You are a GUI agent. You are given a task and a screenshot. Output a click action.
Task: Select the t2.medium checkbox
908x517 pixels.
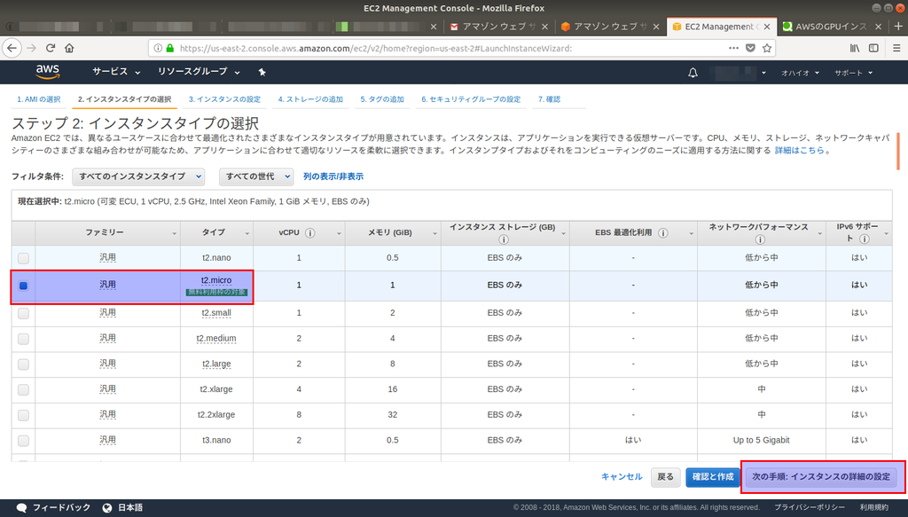[x=23, y=339]
